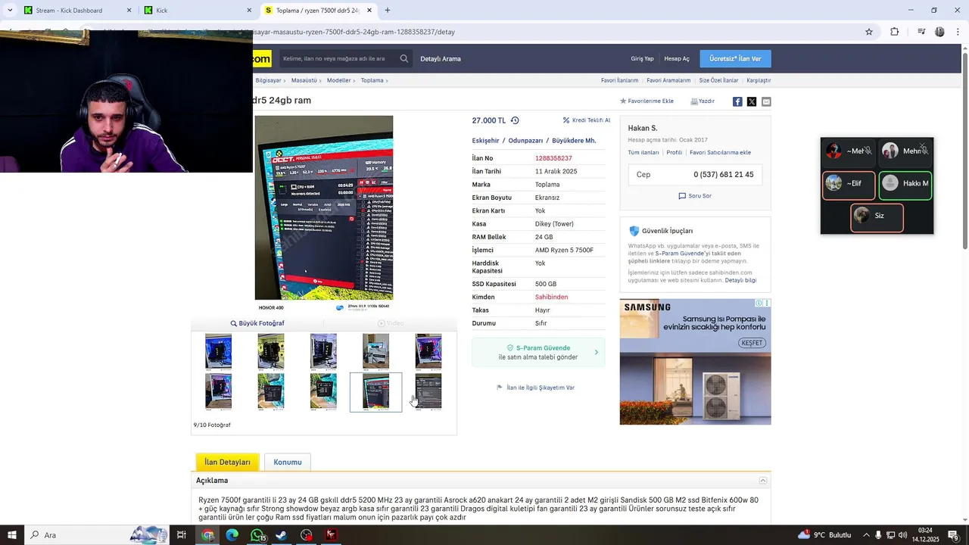Go to Masaüstü breadcrumb
Viewport: 969px width, 545px height.
(x=304, y=80)
